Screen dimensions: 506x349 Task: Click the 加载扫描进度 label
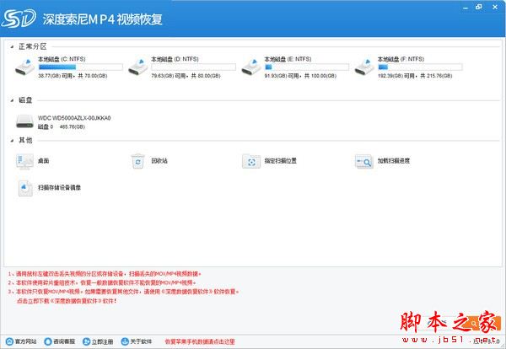click(x=394, y=161)
